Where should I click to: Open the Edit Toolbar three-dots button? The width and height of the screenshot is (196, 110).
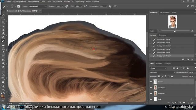coord(3,90)
